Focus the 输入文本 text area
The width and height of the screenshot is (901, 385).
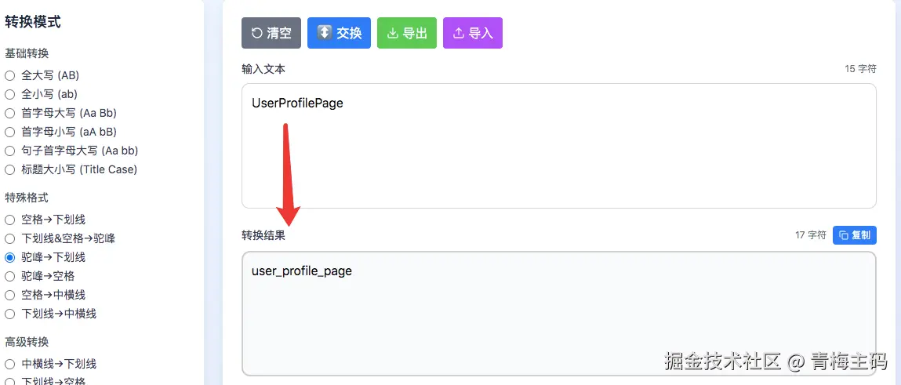point(558,146)
